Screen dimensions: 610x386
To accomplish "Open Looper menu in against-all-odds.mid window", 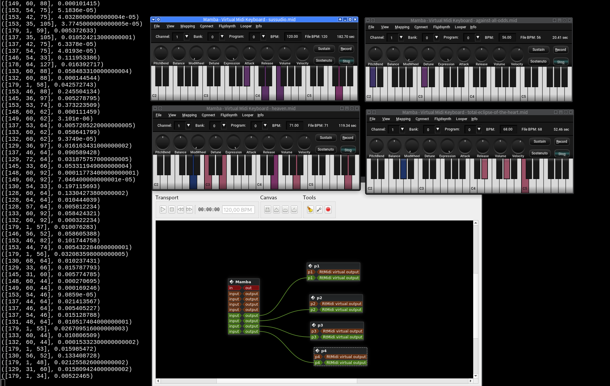I will click(460, 27).
